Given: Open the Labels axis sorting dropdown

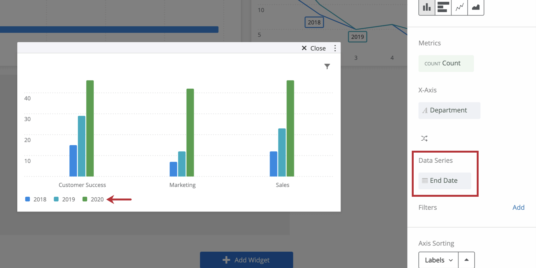Looking at the screenshot, I should point(438,260).
